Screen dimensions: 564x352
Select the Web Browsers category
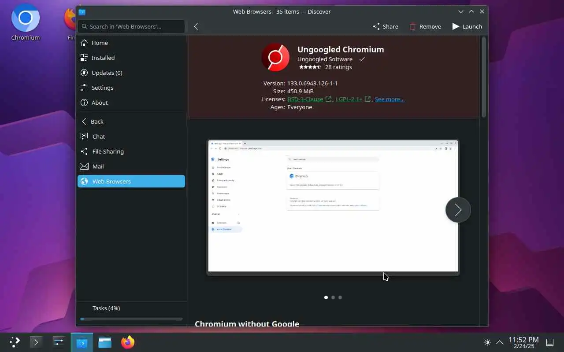tap(131, 181)
